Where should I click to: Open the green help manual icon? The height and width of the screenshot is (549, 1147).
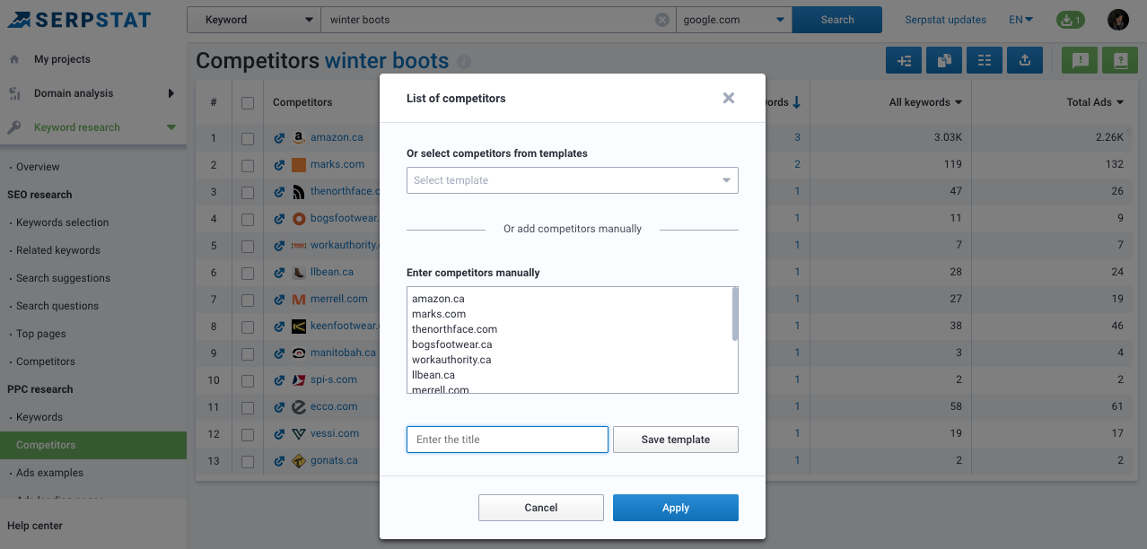click(x=1120, y=60)
